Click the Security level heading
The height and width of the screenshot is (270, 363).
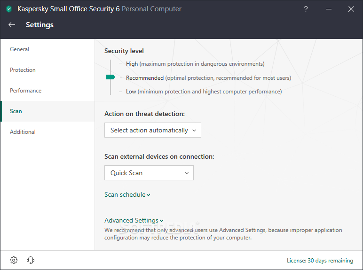124,51
